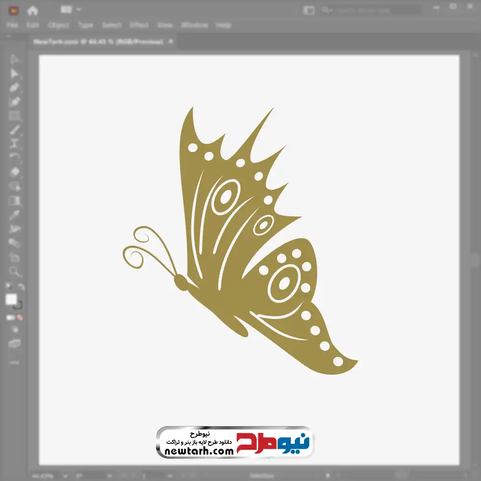Screen dimensions: 481x481
Task: Activate the Zoom magnifier tool
Action: click(14, 272)
